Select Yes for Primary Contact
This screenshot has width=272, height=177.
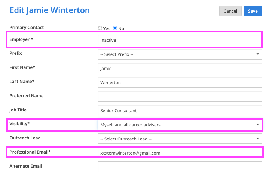100,28
